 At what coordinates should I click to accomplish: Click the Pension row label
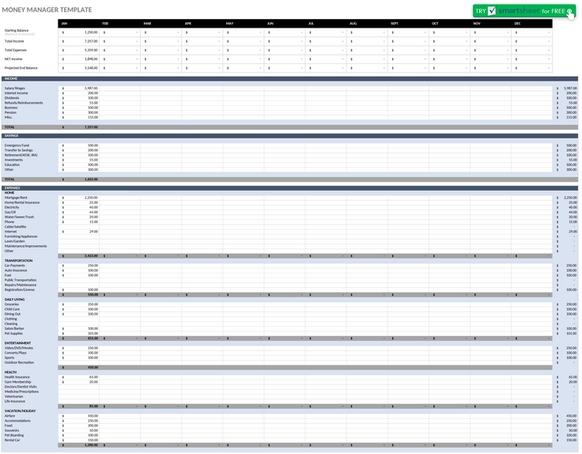(10, 112)
